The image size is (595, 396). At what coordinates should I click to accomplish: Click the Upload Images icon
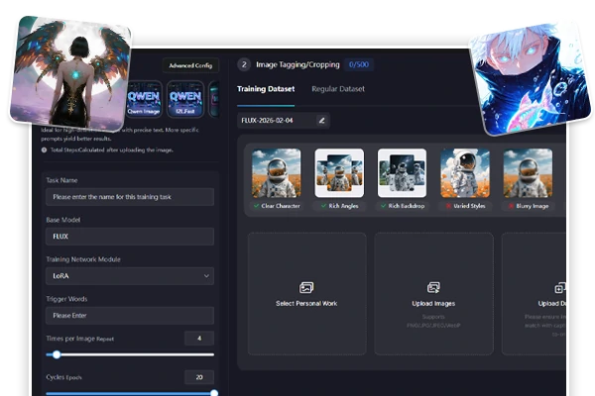pyautogui.click(x=433, y=288)
